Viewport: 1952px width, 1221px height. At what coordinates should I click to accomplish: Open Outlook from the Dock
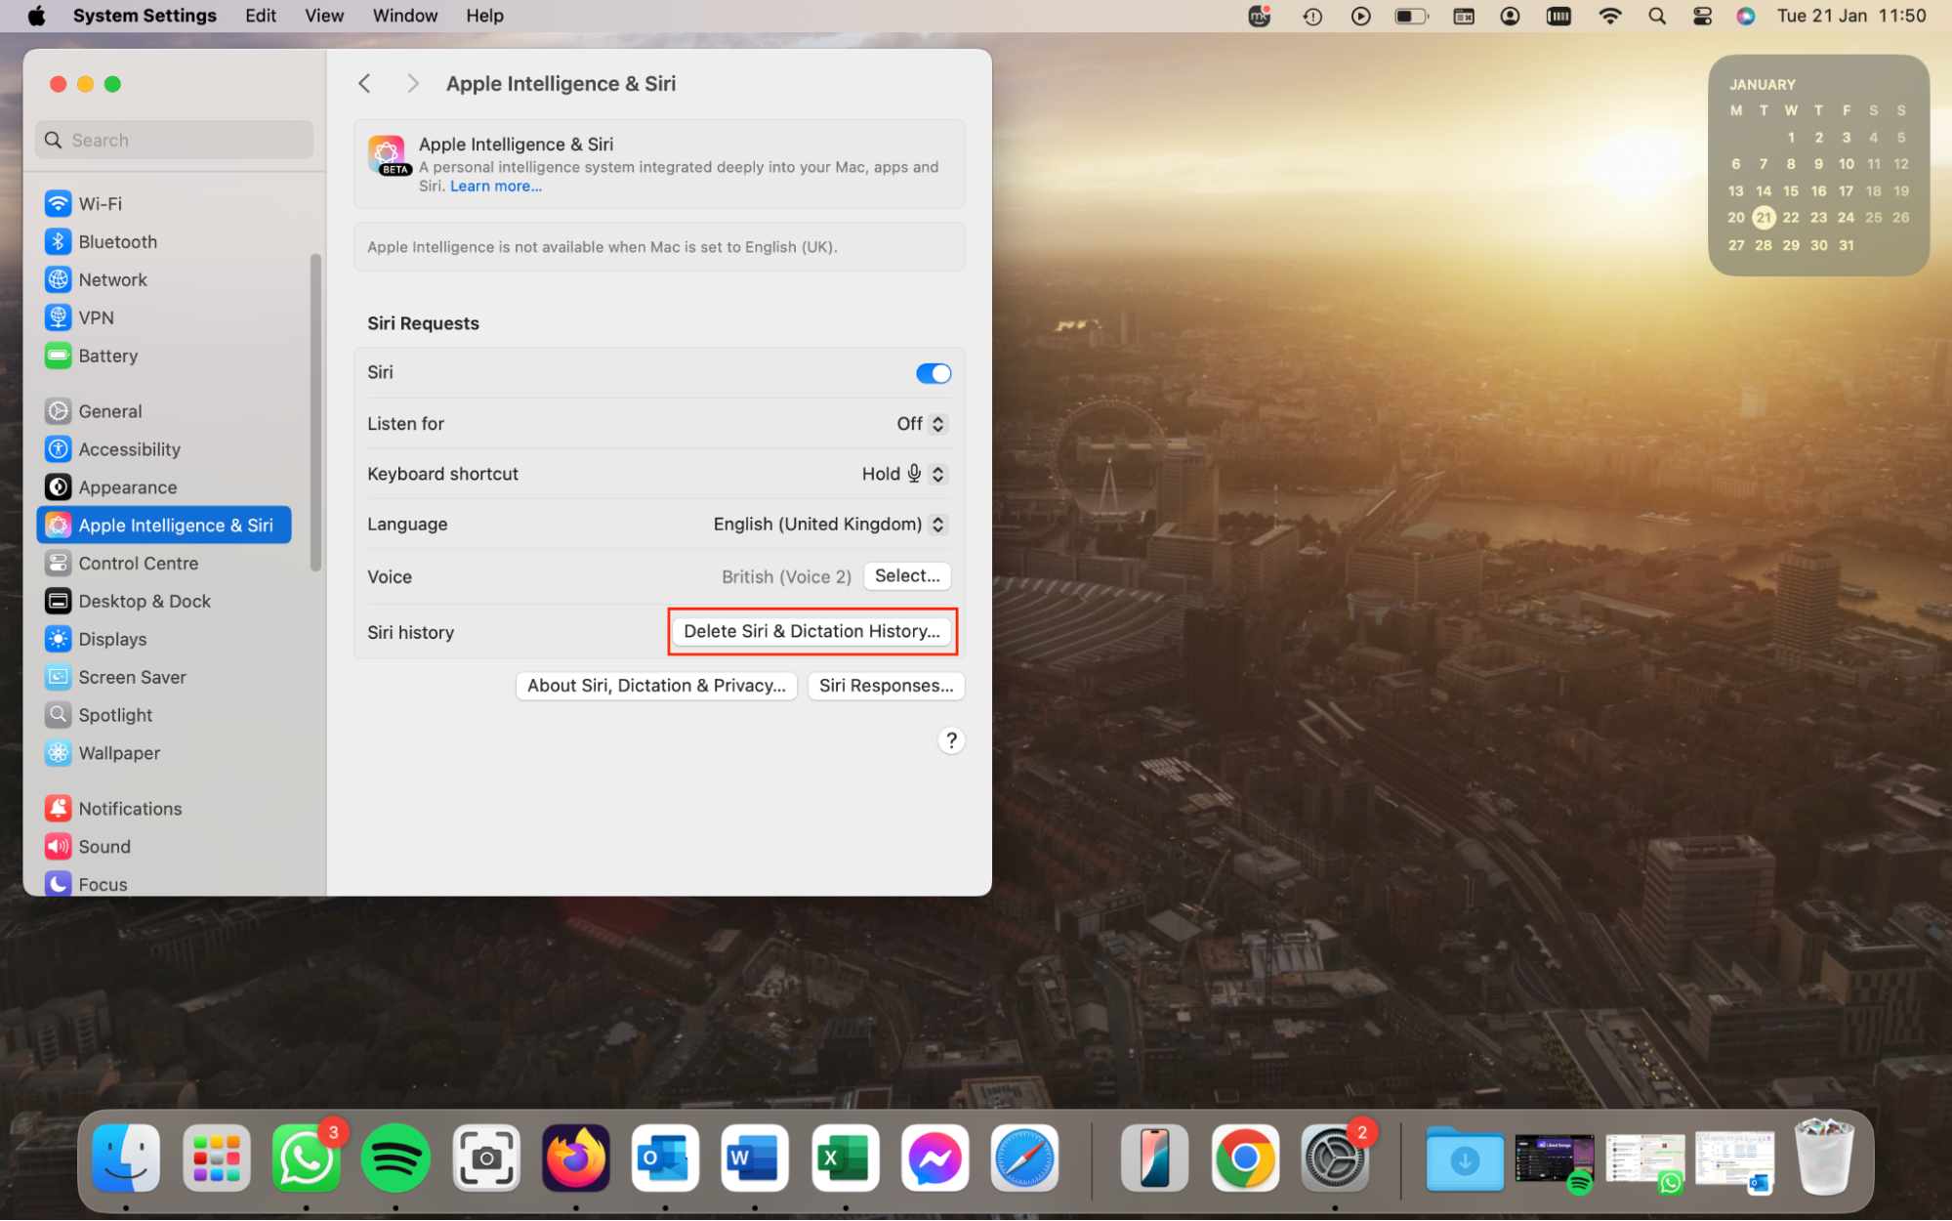(x=665, y=1158)
